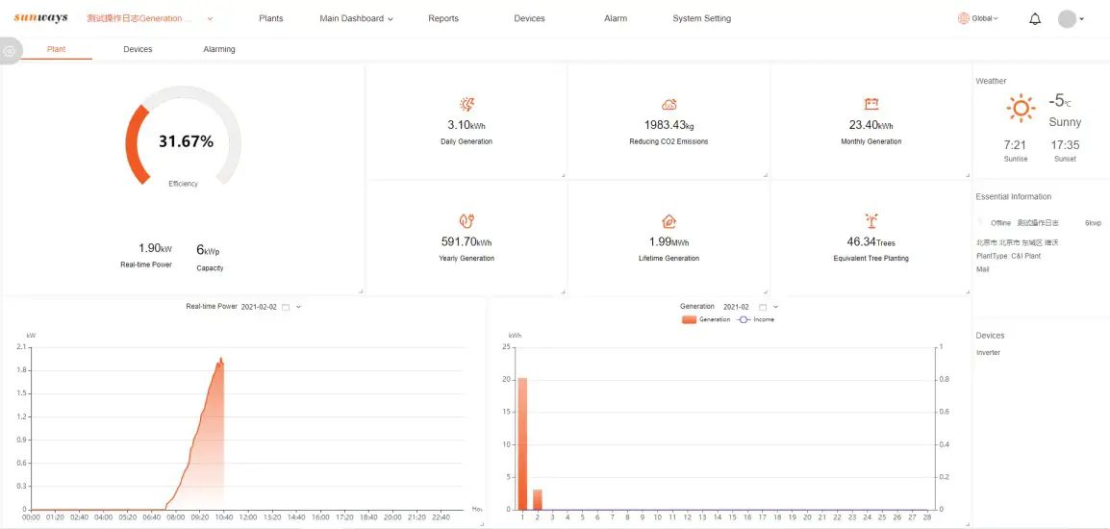Go to Plants menu
Screen dimensions: 1110x529
coord(271,18)
